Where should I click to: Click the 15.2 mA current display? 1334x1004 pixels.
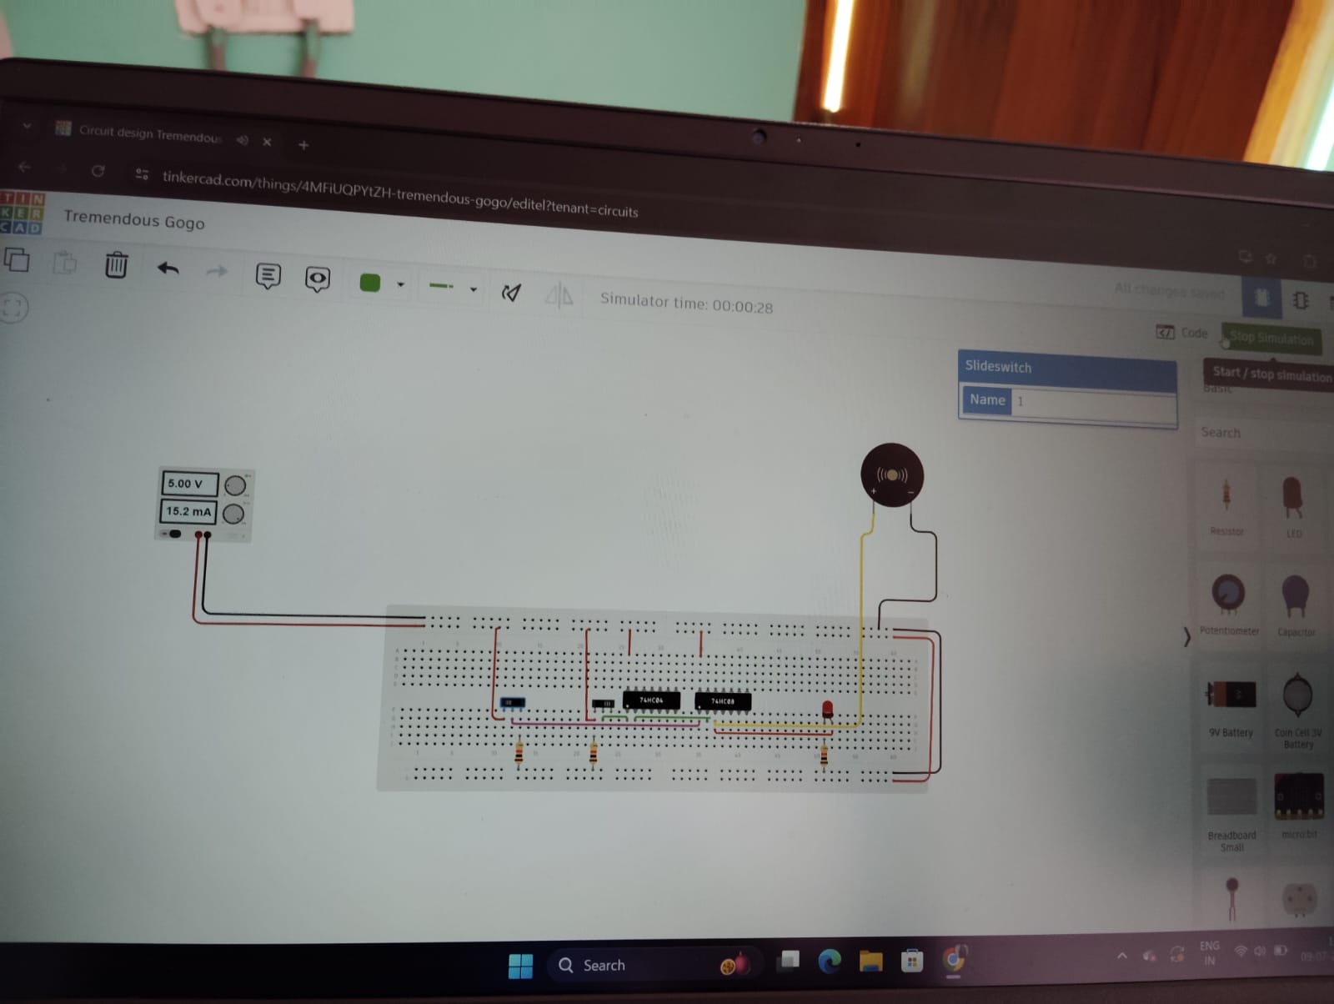[x=188, y=511]
